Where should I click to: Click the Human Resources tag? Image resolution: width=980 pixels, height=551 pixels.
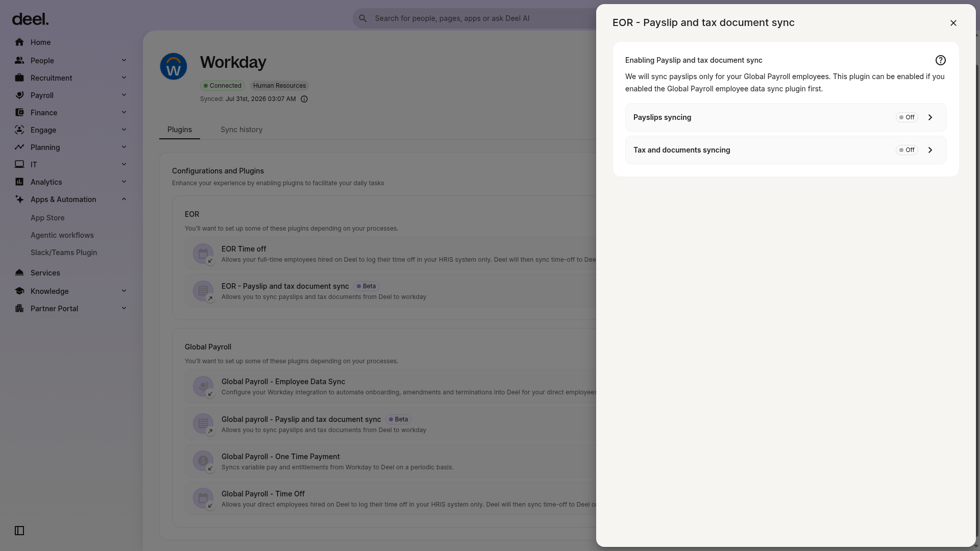(280, 86)
